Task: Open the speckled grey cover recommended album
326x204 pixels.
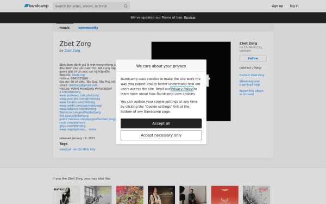Action: coord(256,195)
